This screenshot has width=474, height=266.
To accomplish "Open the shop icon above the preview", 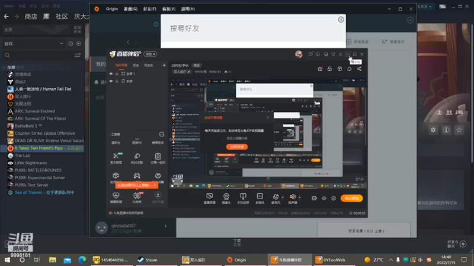I will click(x=340, y=69).
